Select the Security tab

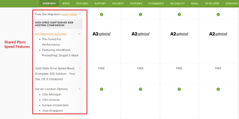coord(118,3)
